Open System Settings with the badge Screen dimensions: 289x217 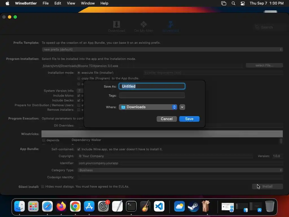point(103,206)
